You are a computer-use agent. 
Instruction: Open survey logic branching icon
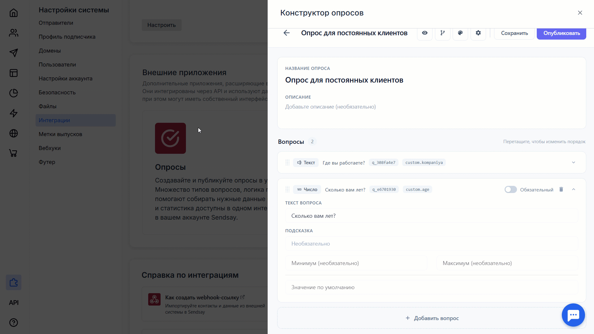[x=443, y=33]
